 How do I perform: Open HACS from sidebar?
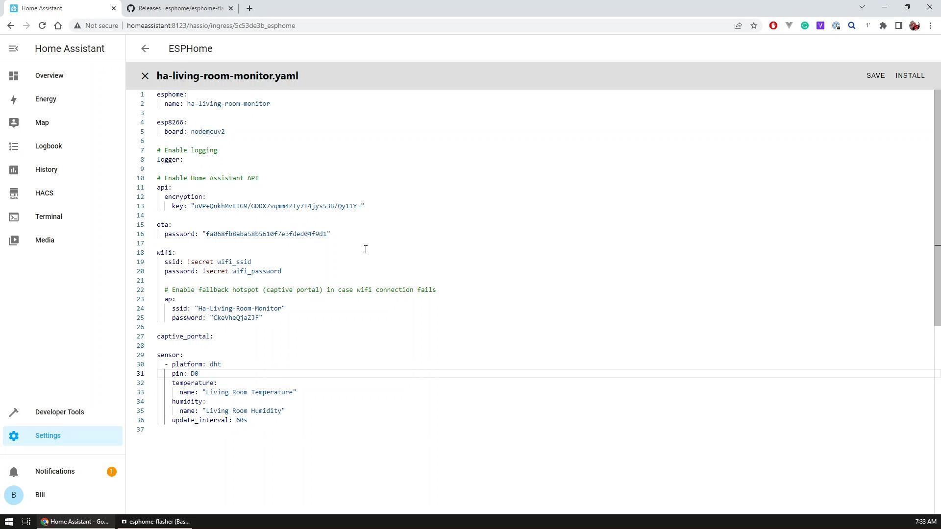click(x=44, y=193)
